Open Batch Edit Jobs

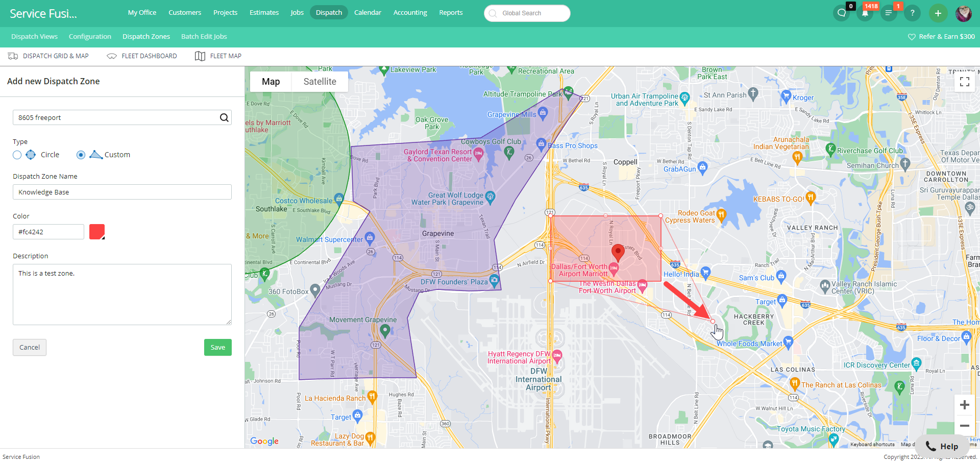coord(204,37)
